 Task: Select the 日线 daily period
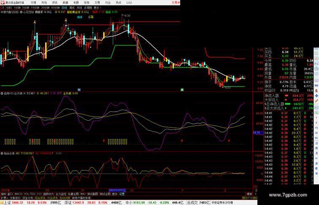64,8
